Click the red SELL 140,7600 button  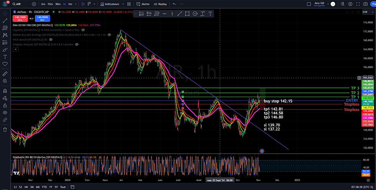click(20, 18)
